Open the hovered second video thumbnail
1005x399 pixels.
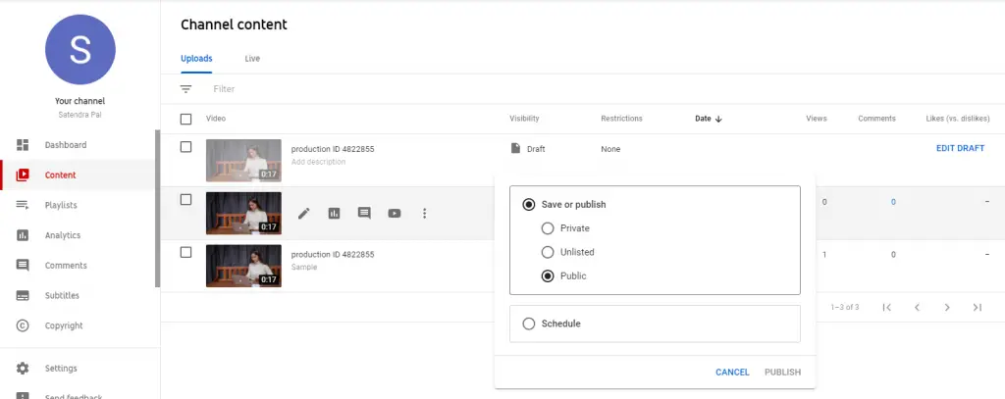(x=243, y=213)
